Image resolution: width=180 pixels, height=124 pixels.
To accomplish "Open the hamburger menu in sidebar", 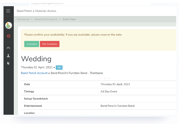I will click(x=8, y=11).
